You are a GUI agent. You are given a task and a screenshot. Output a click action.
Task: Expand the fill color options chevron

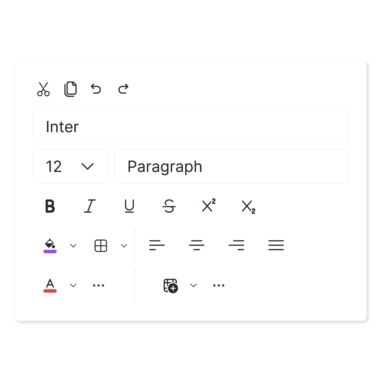click(x=73, y=246)
